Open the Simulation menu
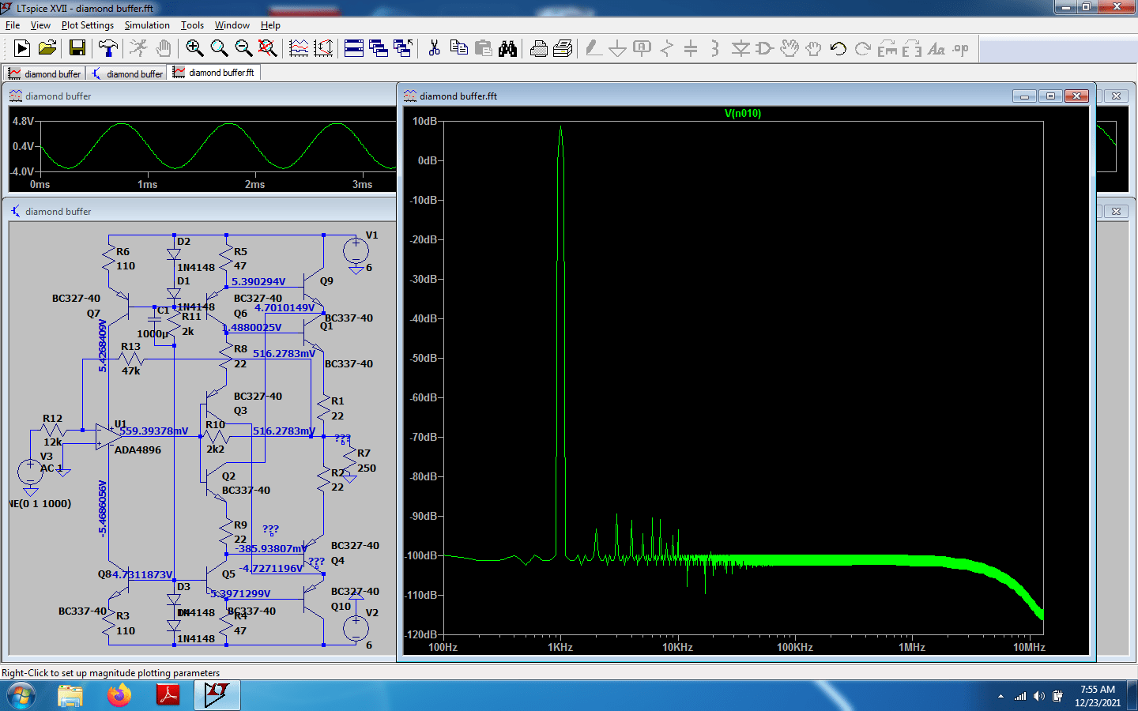This screenshot has width=1138, height=711. click(147, 25)
